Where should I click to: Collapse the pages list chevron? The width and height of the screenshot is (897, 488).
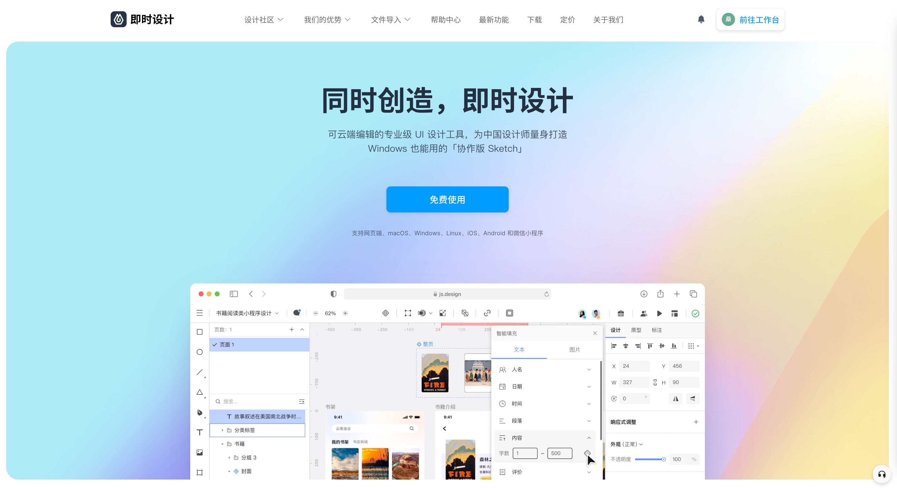[x=302, y=329]
